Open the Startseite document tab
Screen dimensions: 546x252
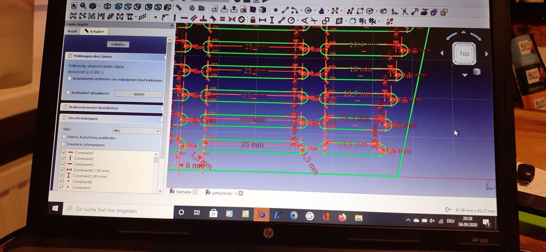(183, 192)
